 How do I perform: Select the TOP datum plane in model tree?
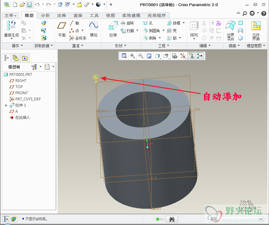(16, 87)
